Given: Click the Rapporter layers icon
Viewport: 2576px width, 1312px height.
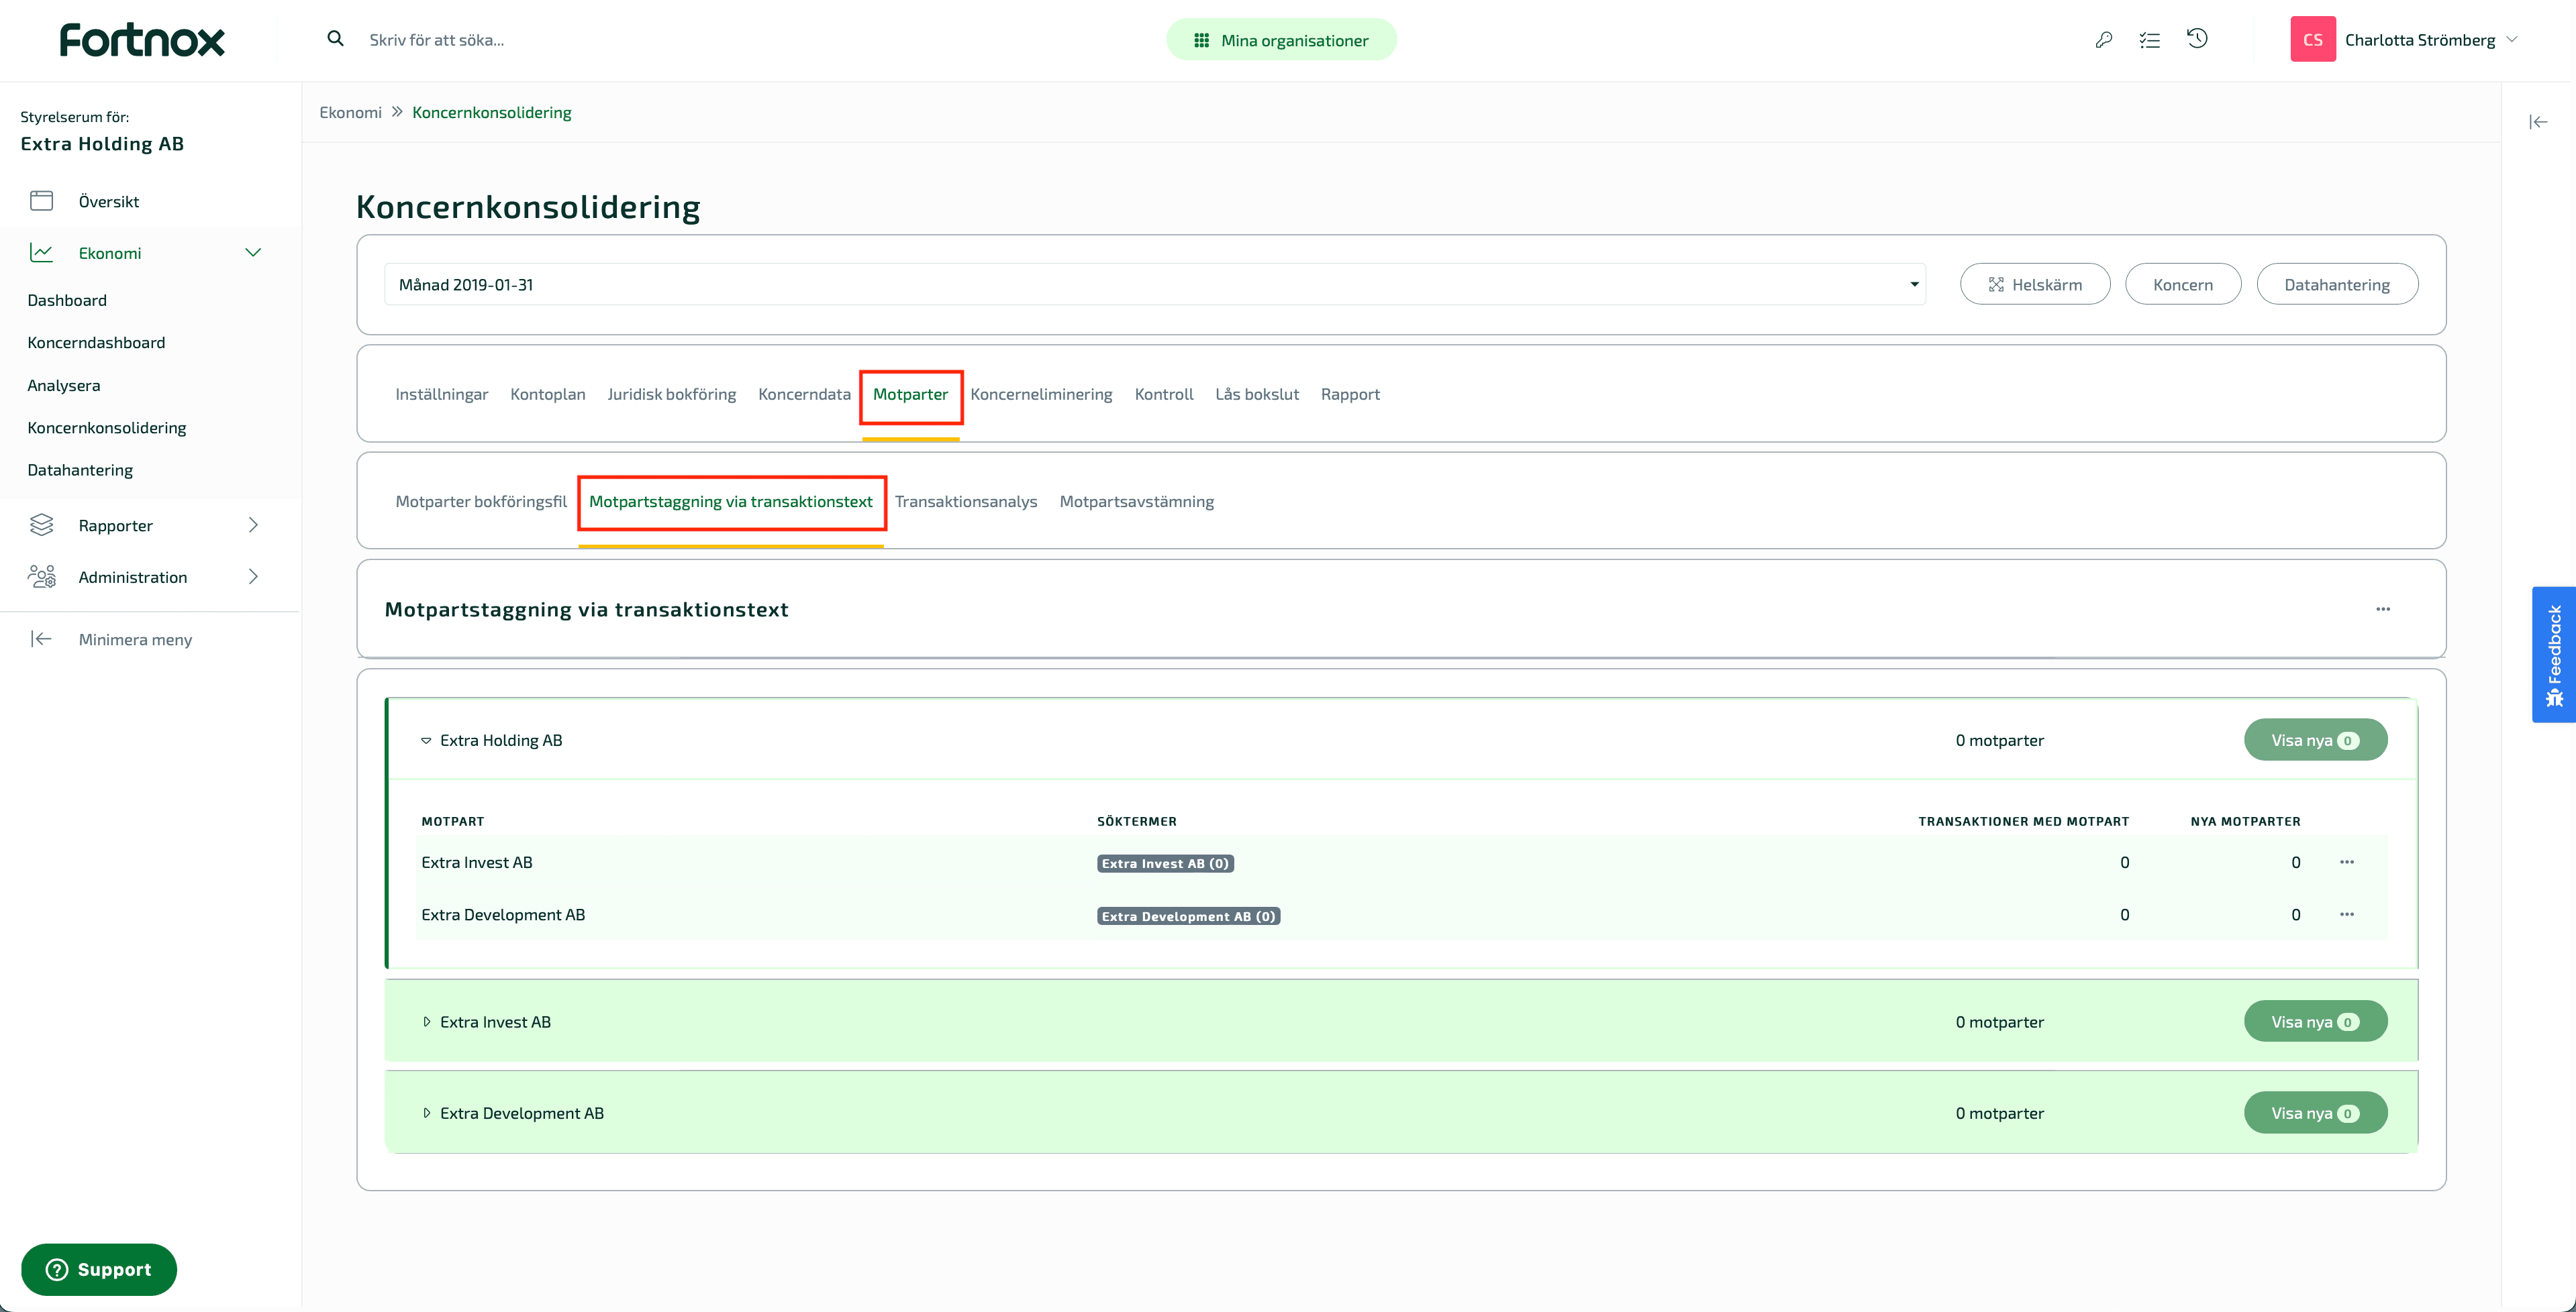Looking at the screenshot, I should 41,525.
